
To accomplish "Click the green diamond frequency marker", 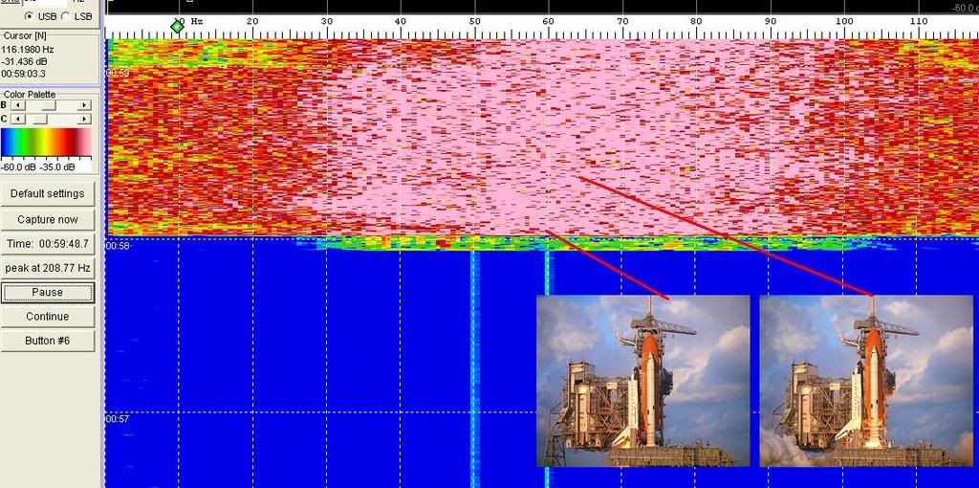I will tap(177, 26).
